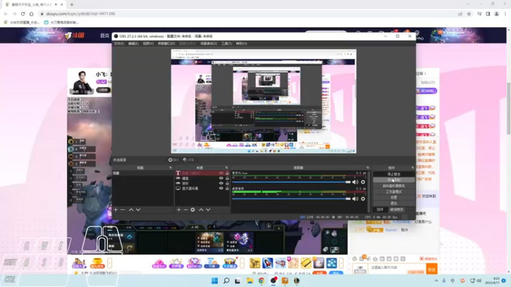The width and height of the screenshot is (511, 287).
Task: Click the rocket gift icon in Douyu gift bar
Action: (268, 263)
